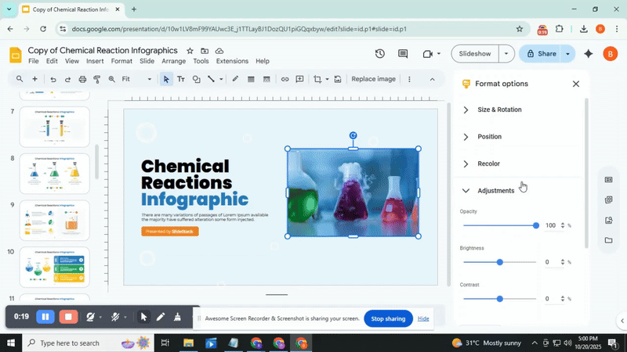The image size is (627, 352).
Task: Open the Extensions menu
Action: (232, 61)
